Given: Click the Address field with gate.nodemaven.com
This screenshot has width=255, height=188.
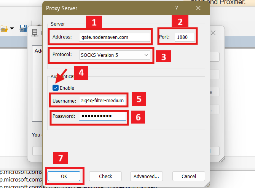Looking at the screenshot, I should tap(115, 37).
